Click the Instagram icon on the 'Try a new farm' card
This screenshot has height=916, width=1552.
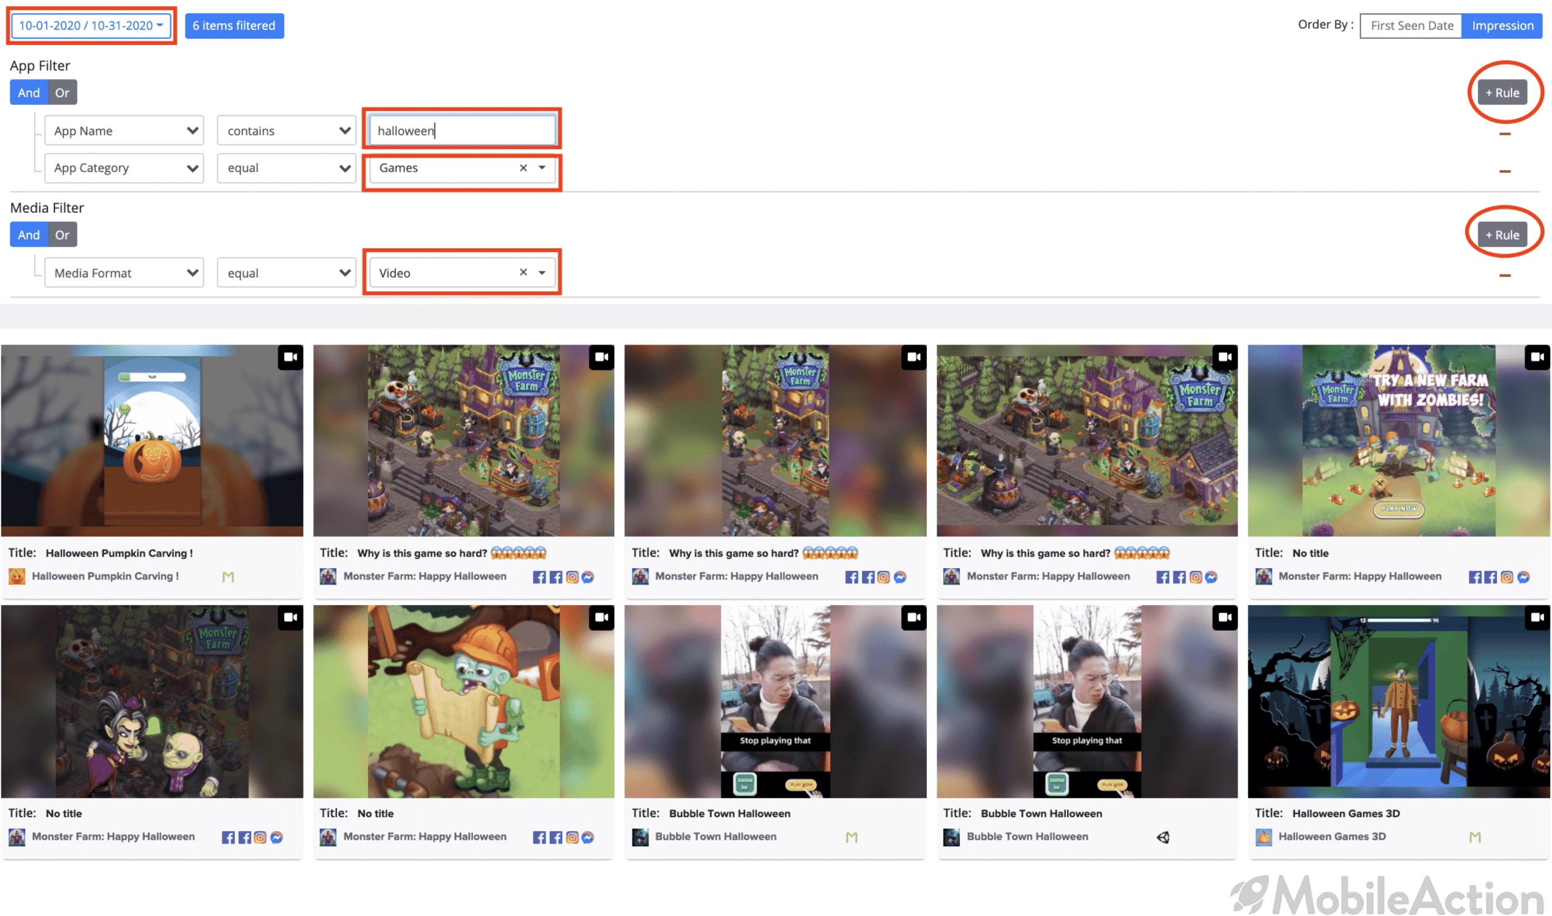(1507, 577)
